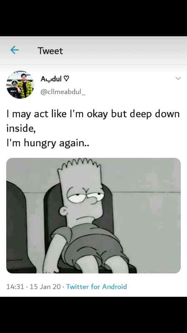
Task: Open the attached Bart Simpson image
Action: (x=93, y=216)
